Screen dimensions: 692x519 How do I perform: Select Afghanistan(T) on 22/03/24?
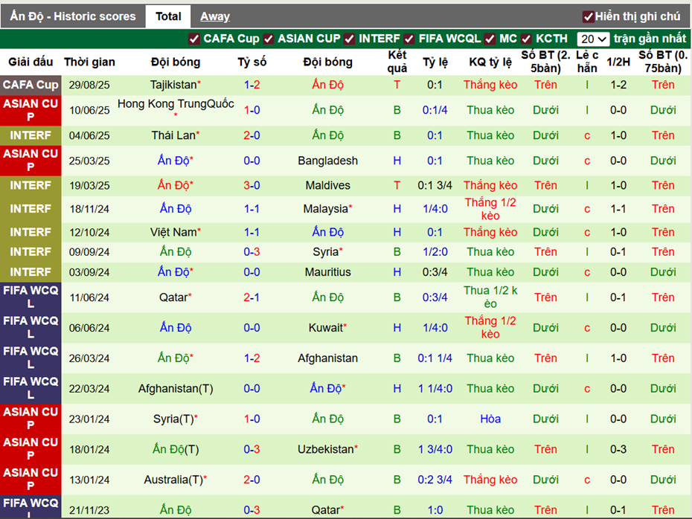[175, 388]
